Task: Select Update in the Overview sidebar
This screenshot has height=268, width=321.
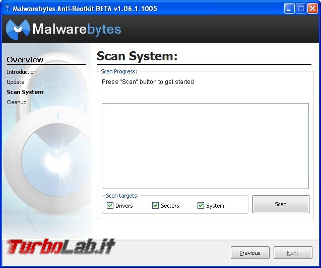Action: [x=15, y=82]
